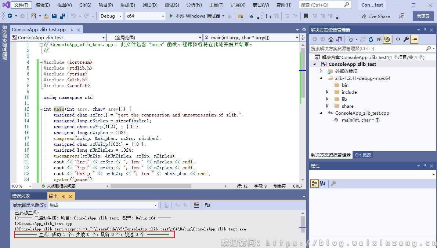
Task: Refresh Solution Explorer with the blue arrow icon
Action: coord(371,39)
